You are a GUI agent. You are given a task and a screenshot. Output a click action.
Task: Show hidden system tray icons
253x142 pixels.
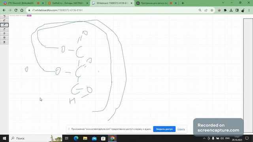[x=204, y=138]
